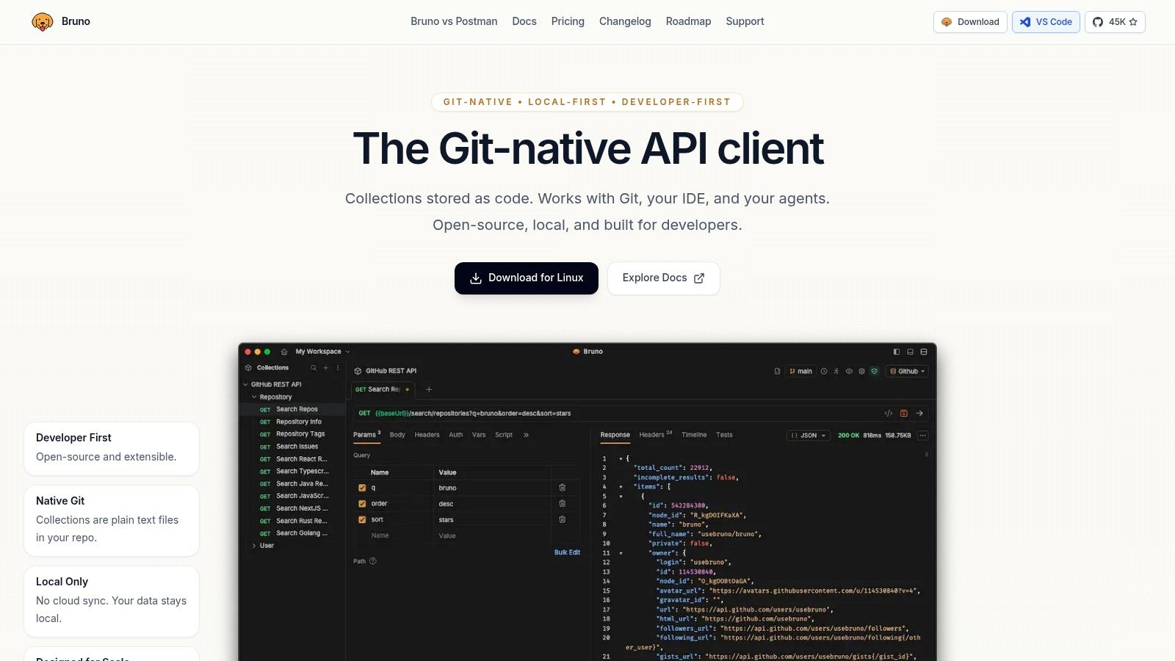The image size is (1175, 661).
Task: Fold the owner object at line 11
Action: [621, 553]
